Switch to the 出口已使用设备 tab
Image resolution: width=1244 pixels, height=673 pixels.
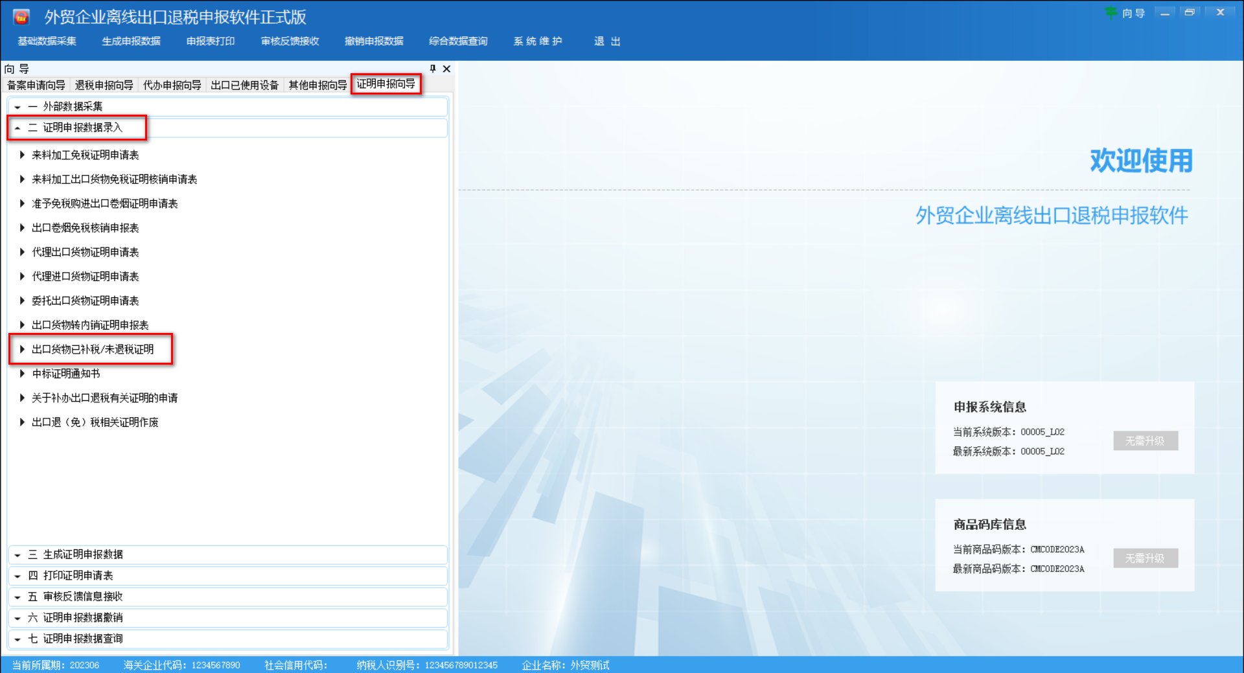coord(245,84)
